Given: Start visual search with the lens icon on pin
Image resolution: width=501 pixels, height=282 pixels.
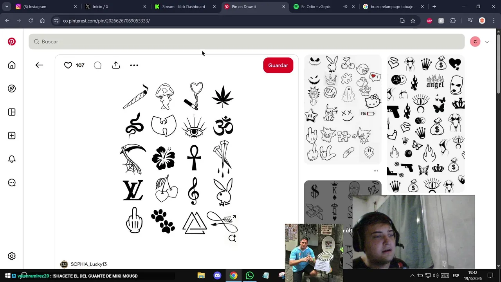Looking at the screenshot, I should [x=232, y=238].
